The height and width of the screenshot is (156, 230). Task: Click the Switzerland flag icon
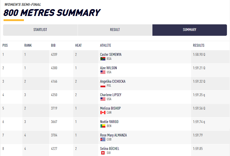click(103, 153)
